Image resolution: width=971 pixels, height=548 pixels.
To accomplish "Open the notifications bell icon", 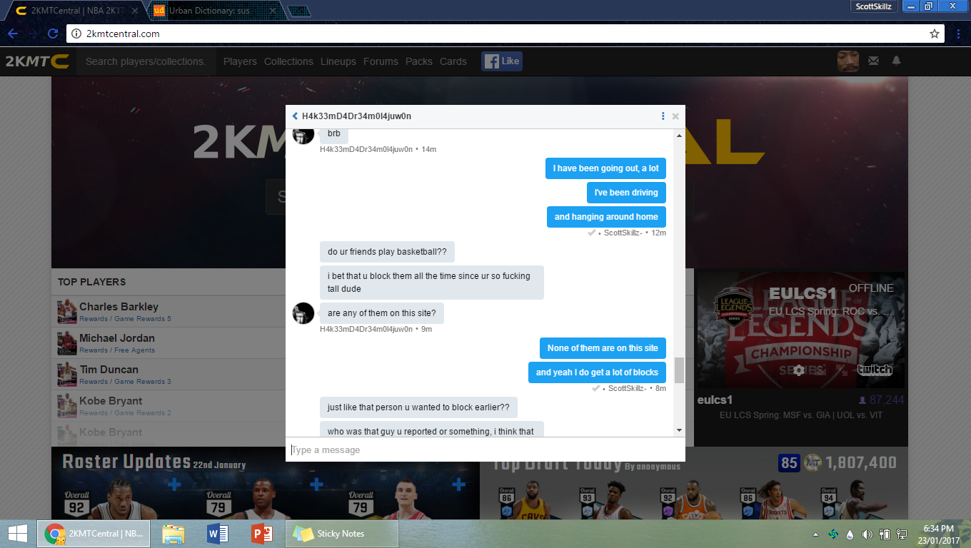I will click(x=896, y=61).
